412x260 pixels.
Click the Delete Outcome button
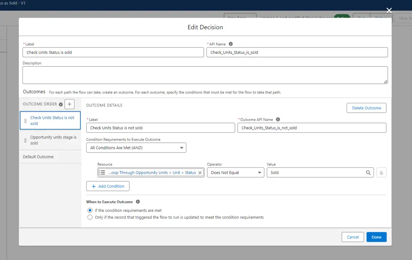(366, 108)
